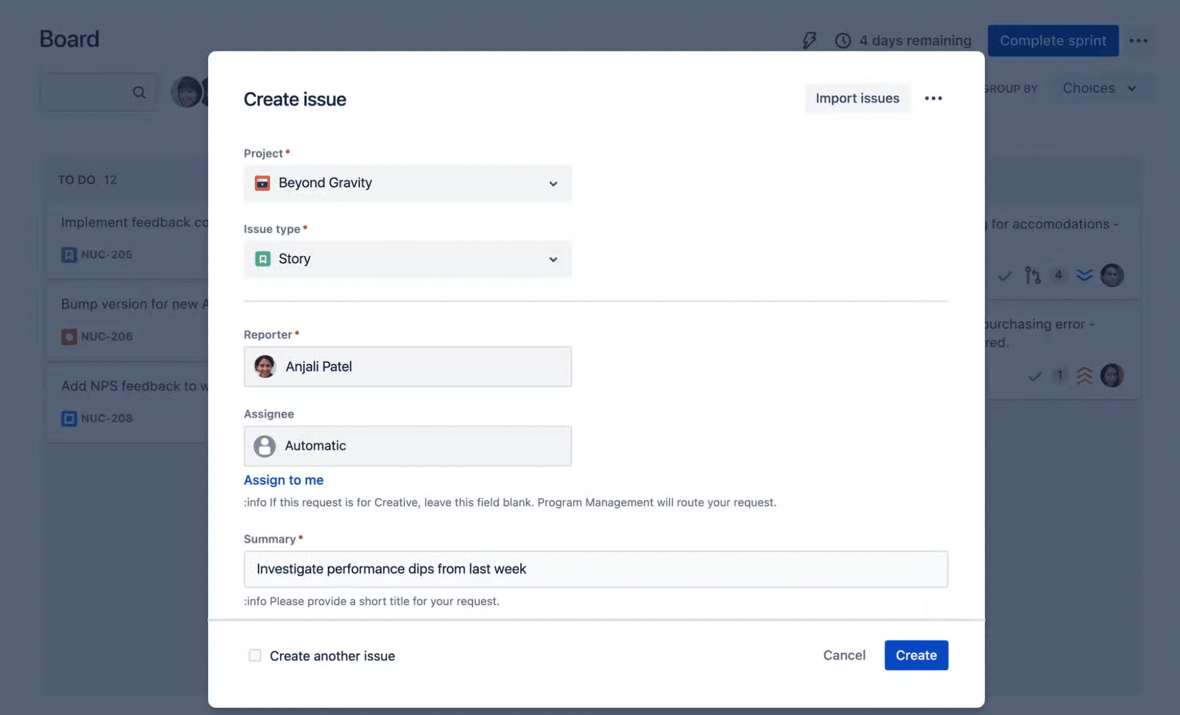Click assignee avatar on accommodations card
The height and width of the screenshot is (715, 1180).
click(x=1112, y=275)
